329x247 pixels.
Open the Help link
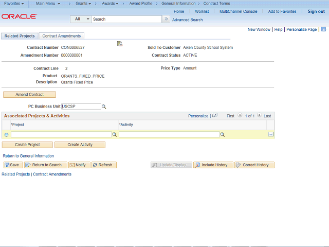278,30
